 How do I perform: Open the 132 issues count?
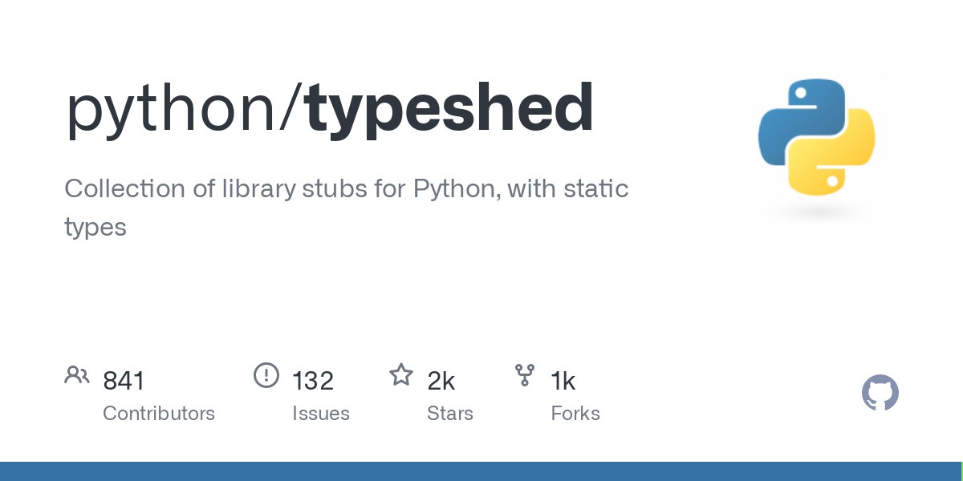(313, 381)
